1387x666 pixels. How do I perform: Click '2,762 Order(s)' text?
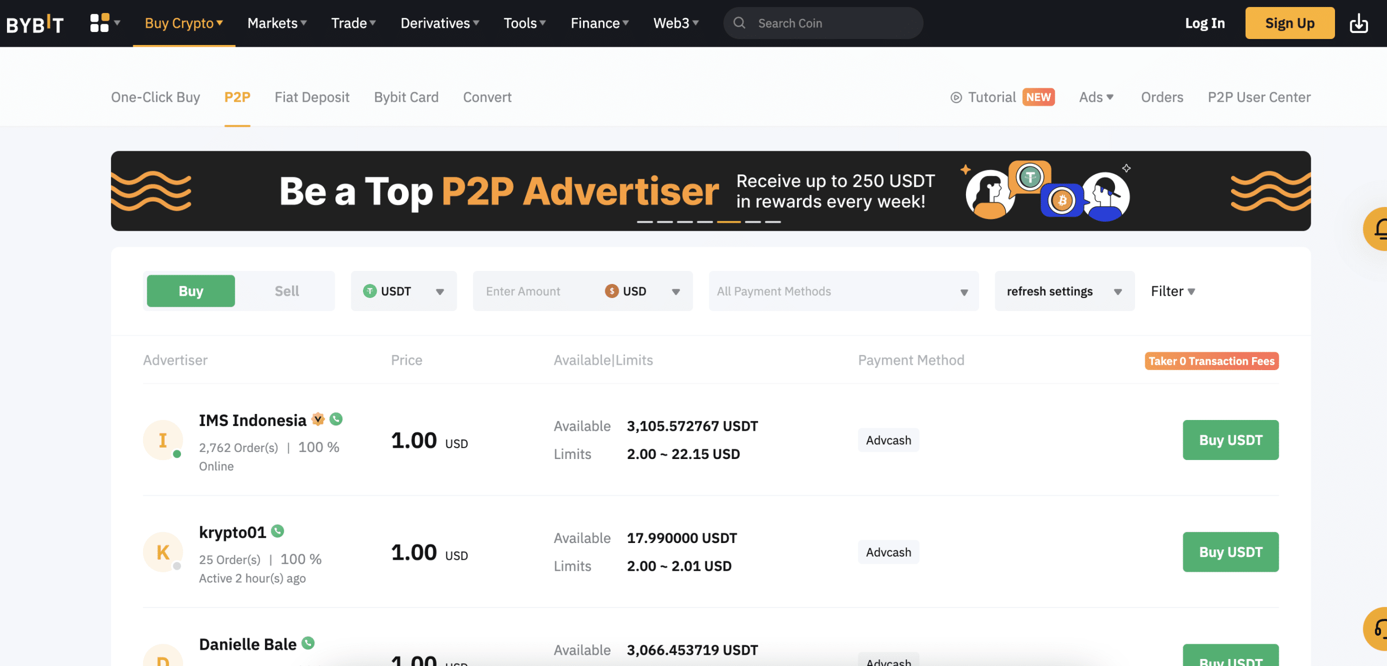[238, 448]
